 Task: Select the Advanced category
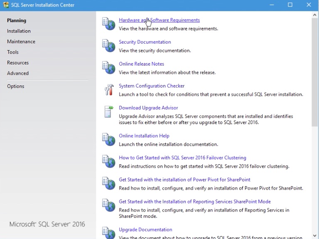[x=18, y=73]
